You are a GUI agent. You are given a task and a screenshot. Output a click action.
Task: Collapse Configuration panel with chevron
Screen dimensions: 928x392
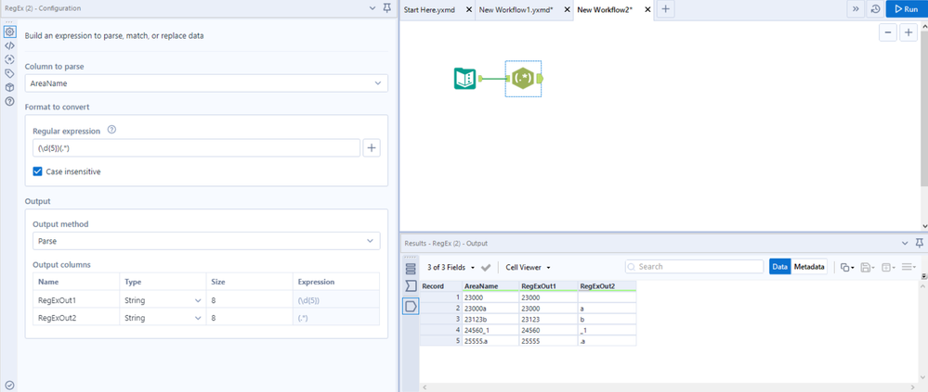[373, 8]
